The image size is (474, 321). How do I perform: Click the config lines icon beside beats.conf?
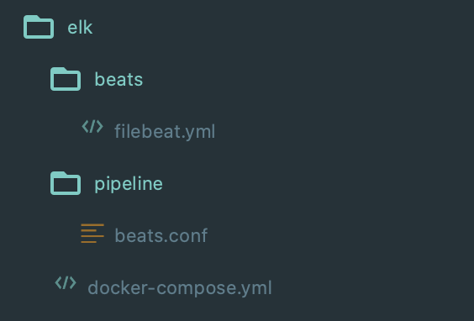tap(92, 234)
